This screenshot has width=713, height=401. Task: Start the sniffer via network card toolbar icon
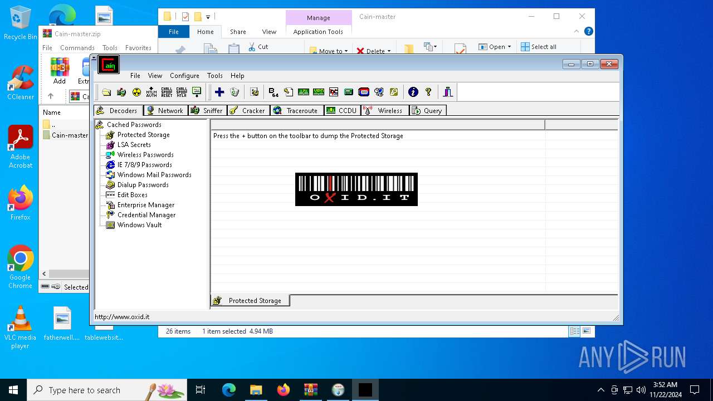[121, 92]
